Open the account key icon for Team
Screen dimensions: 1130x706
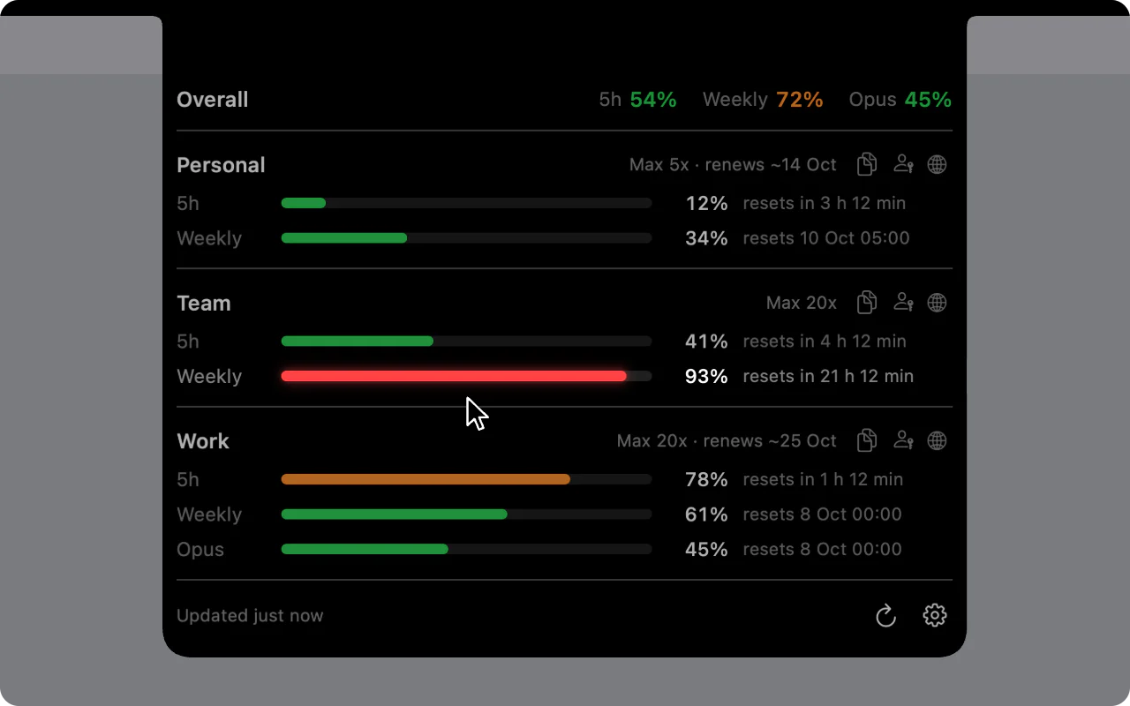(x=903, y=303)
